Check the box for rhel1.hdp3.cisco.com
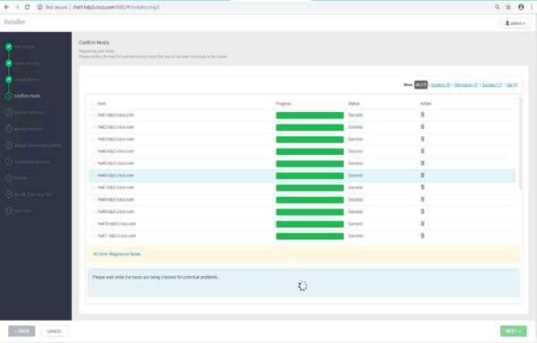537x343 pixels. (93, 116)
